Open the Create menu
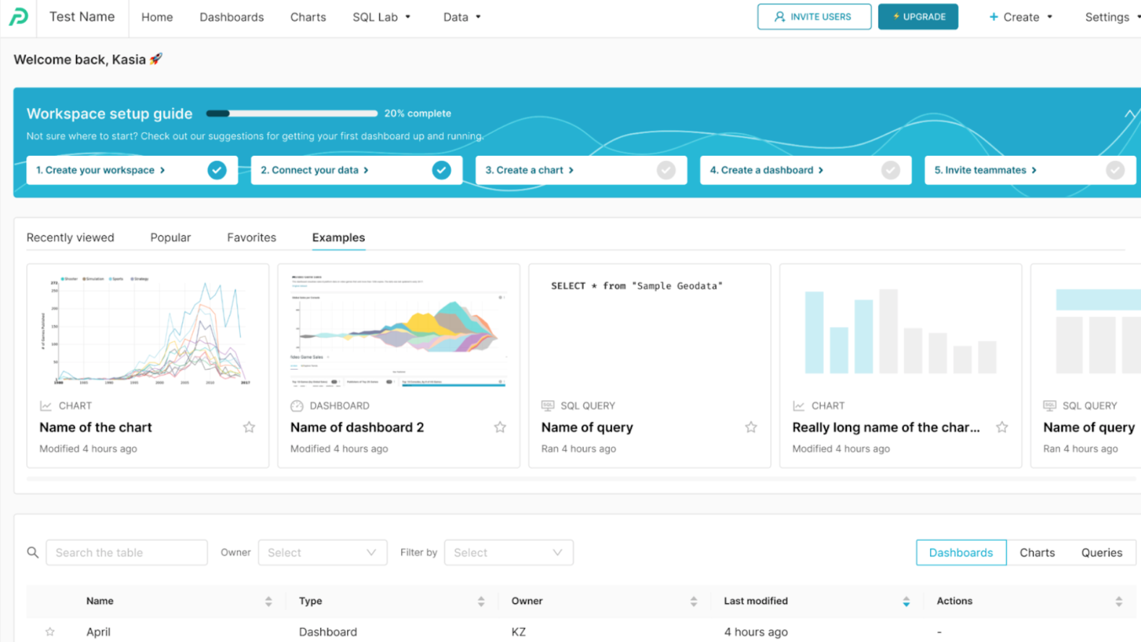This screenshot has height=642, width=1141. pyautogui.click(x=1020, y=17)
